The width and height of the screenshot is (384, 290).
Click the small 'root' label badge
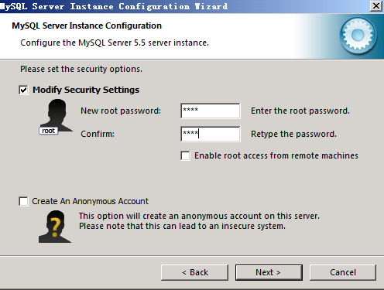tap(48, 131)
